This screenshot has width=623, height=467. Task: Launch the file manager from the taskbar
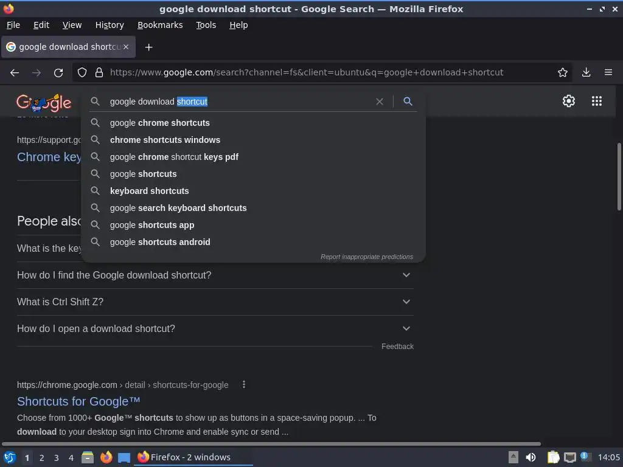click(88, 457)
